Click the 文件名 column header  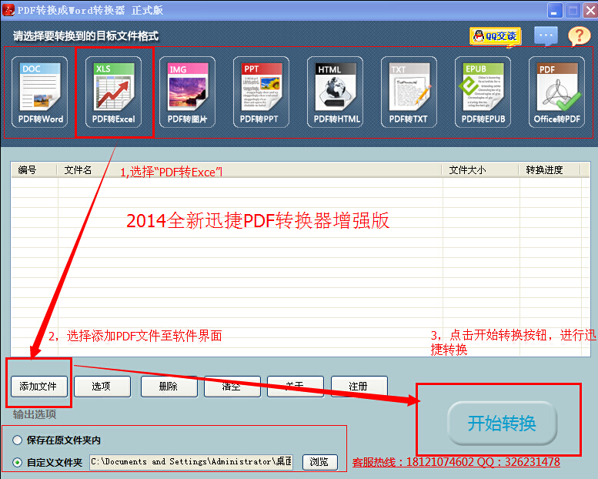249,170
